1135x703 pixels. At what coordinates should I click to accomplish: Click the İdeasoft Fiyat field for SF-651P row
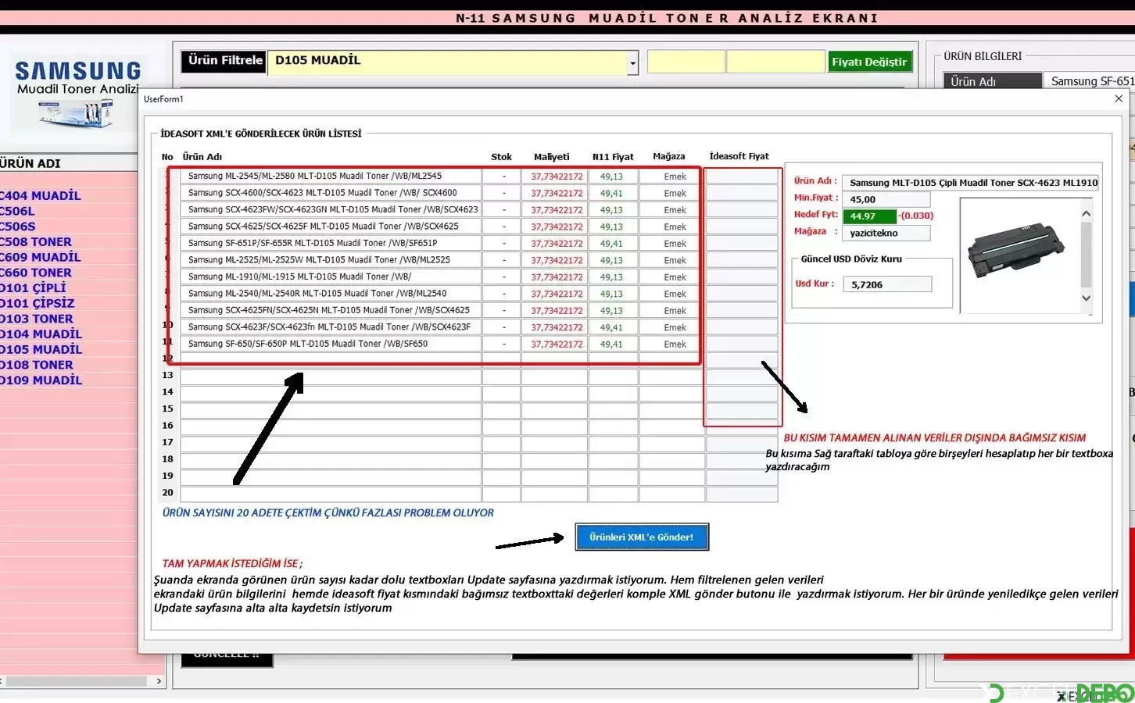(x=742, y=244)
